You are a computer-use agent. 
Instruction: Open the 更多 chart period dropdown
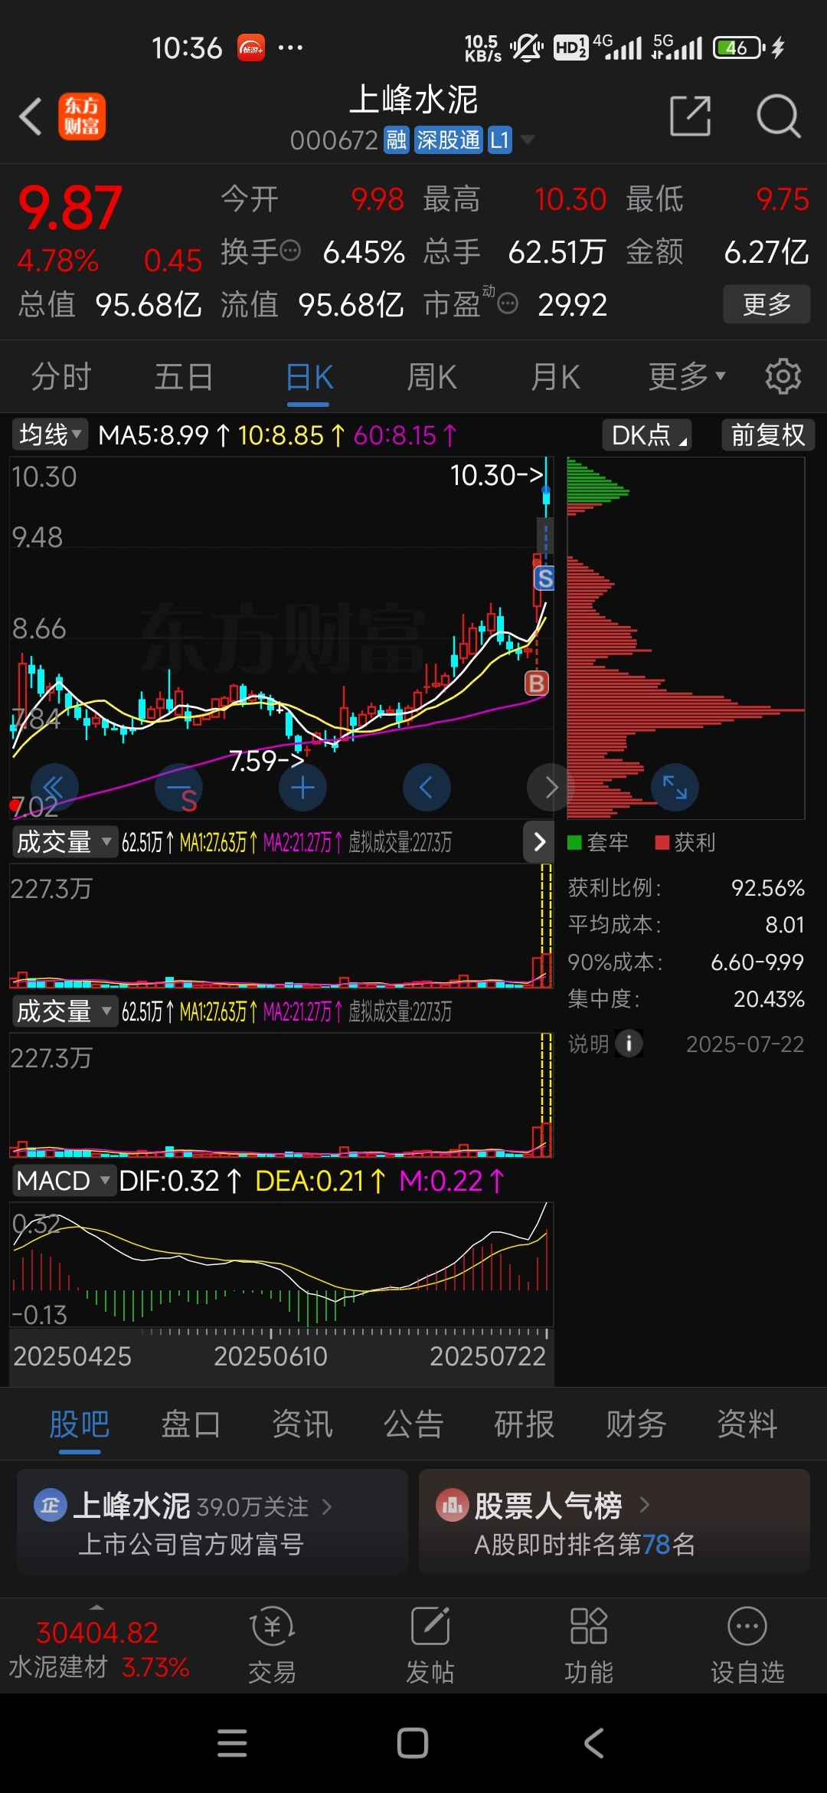[686, 376]
